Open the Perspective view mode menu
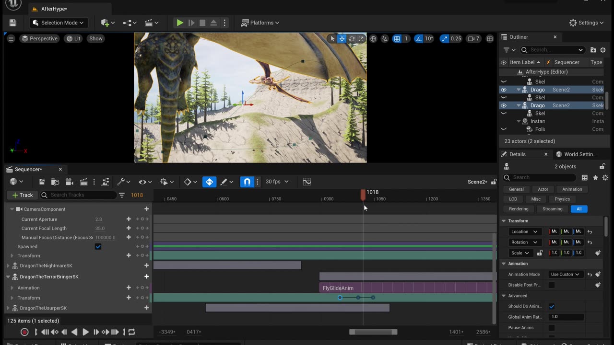614x345 pixels. [39, 38]
